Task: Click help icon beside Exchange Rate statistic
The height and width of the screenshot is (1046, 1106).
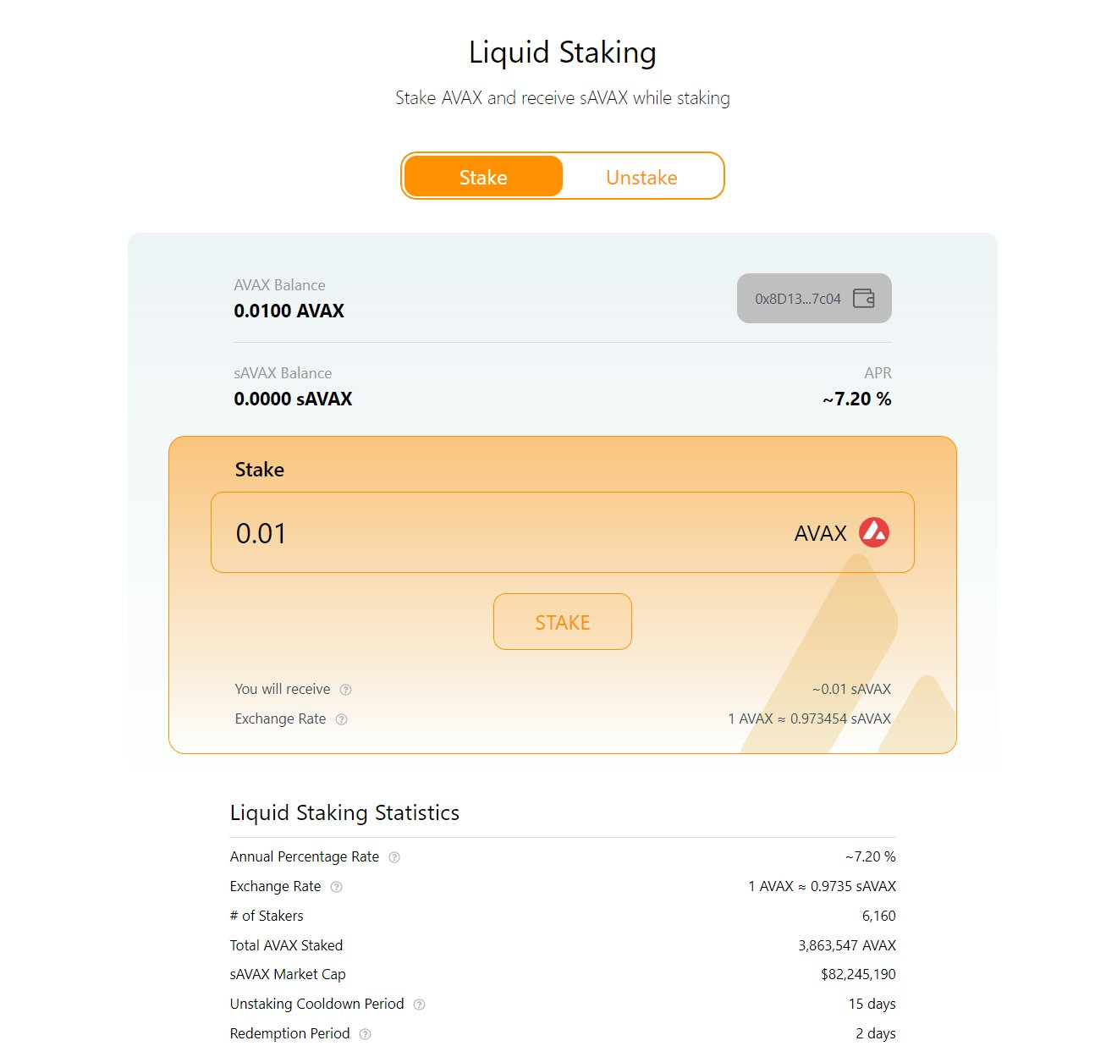Action: pyautogui.click(x=336, y=887)
